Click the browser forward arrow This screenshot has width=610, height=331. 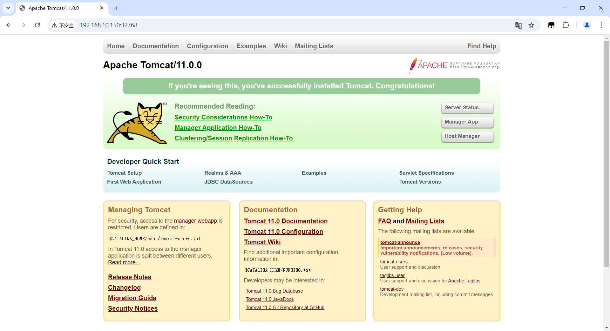[x=23, y=25]
